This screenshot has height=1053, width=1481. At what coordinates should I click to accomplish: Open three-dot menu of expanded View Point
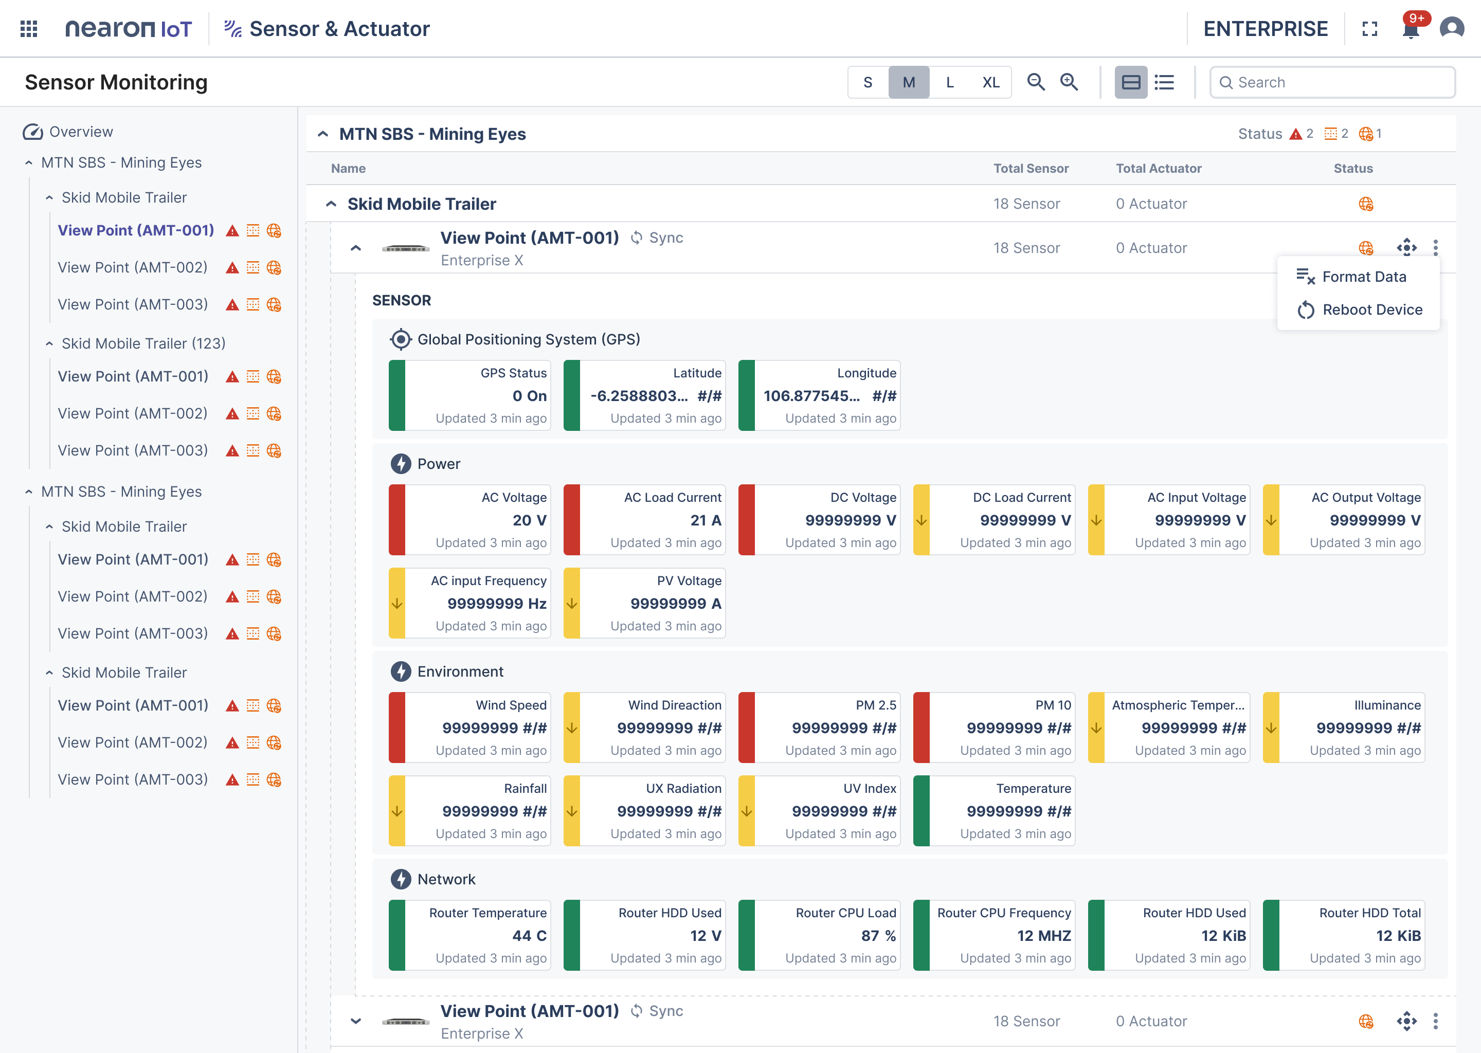click(x=1436, y=248)
